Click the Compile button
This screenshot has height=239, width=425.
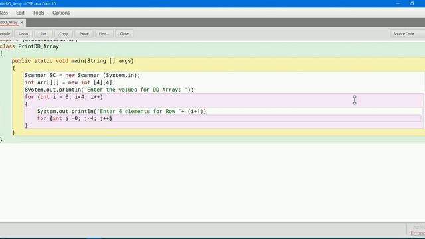pos(5,34)
